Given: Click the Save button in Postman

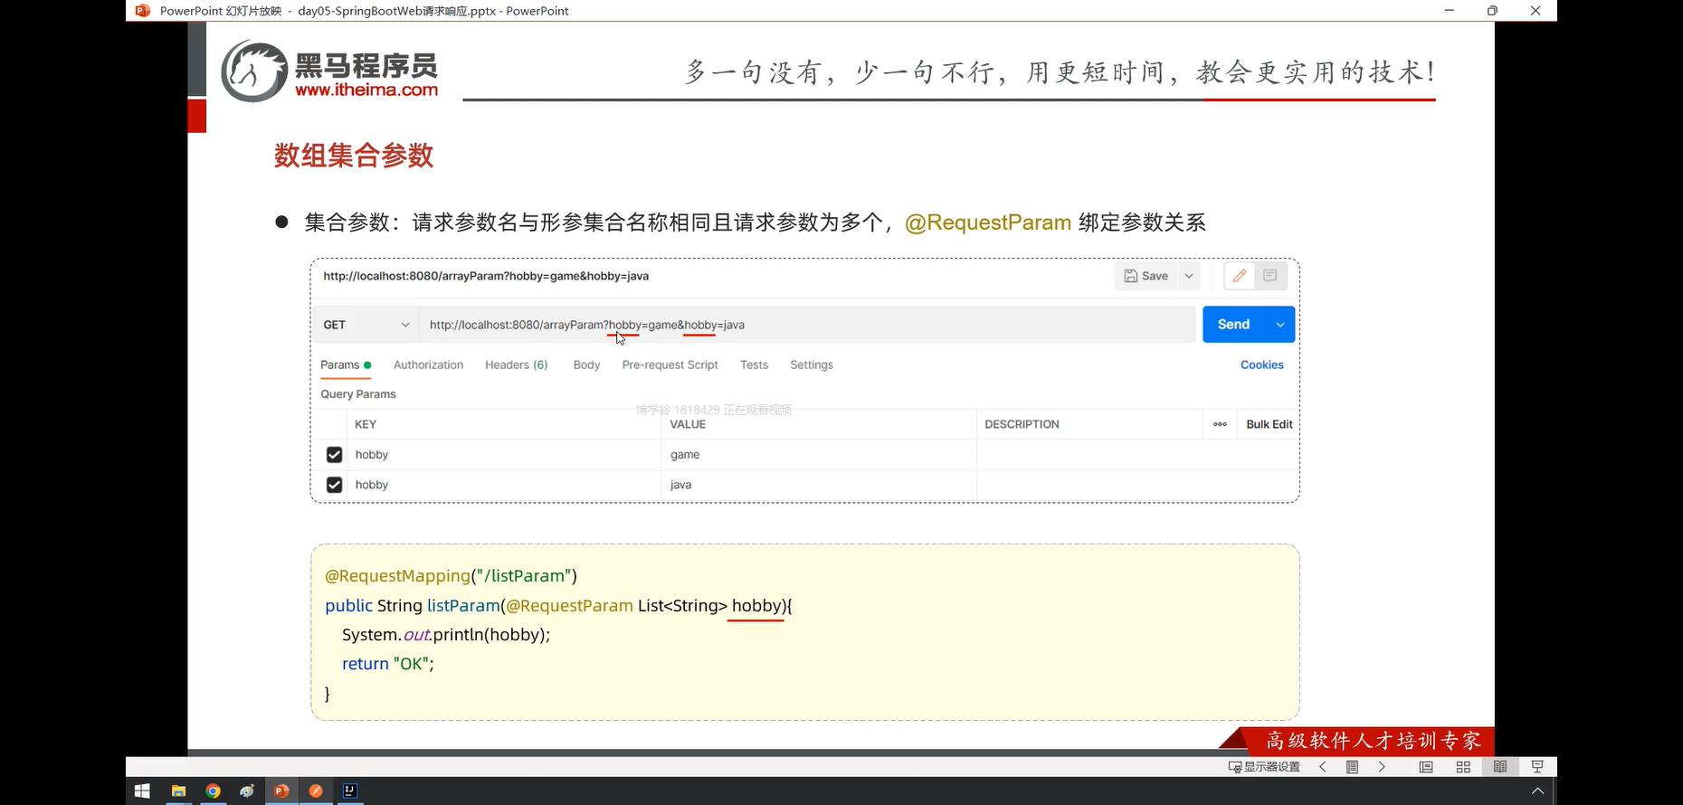Looking at the screenshot, I should click(x=1146, y=276).
